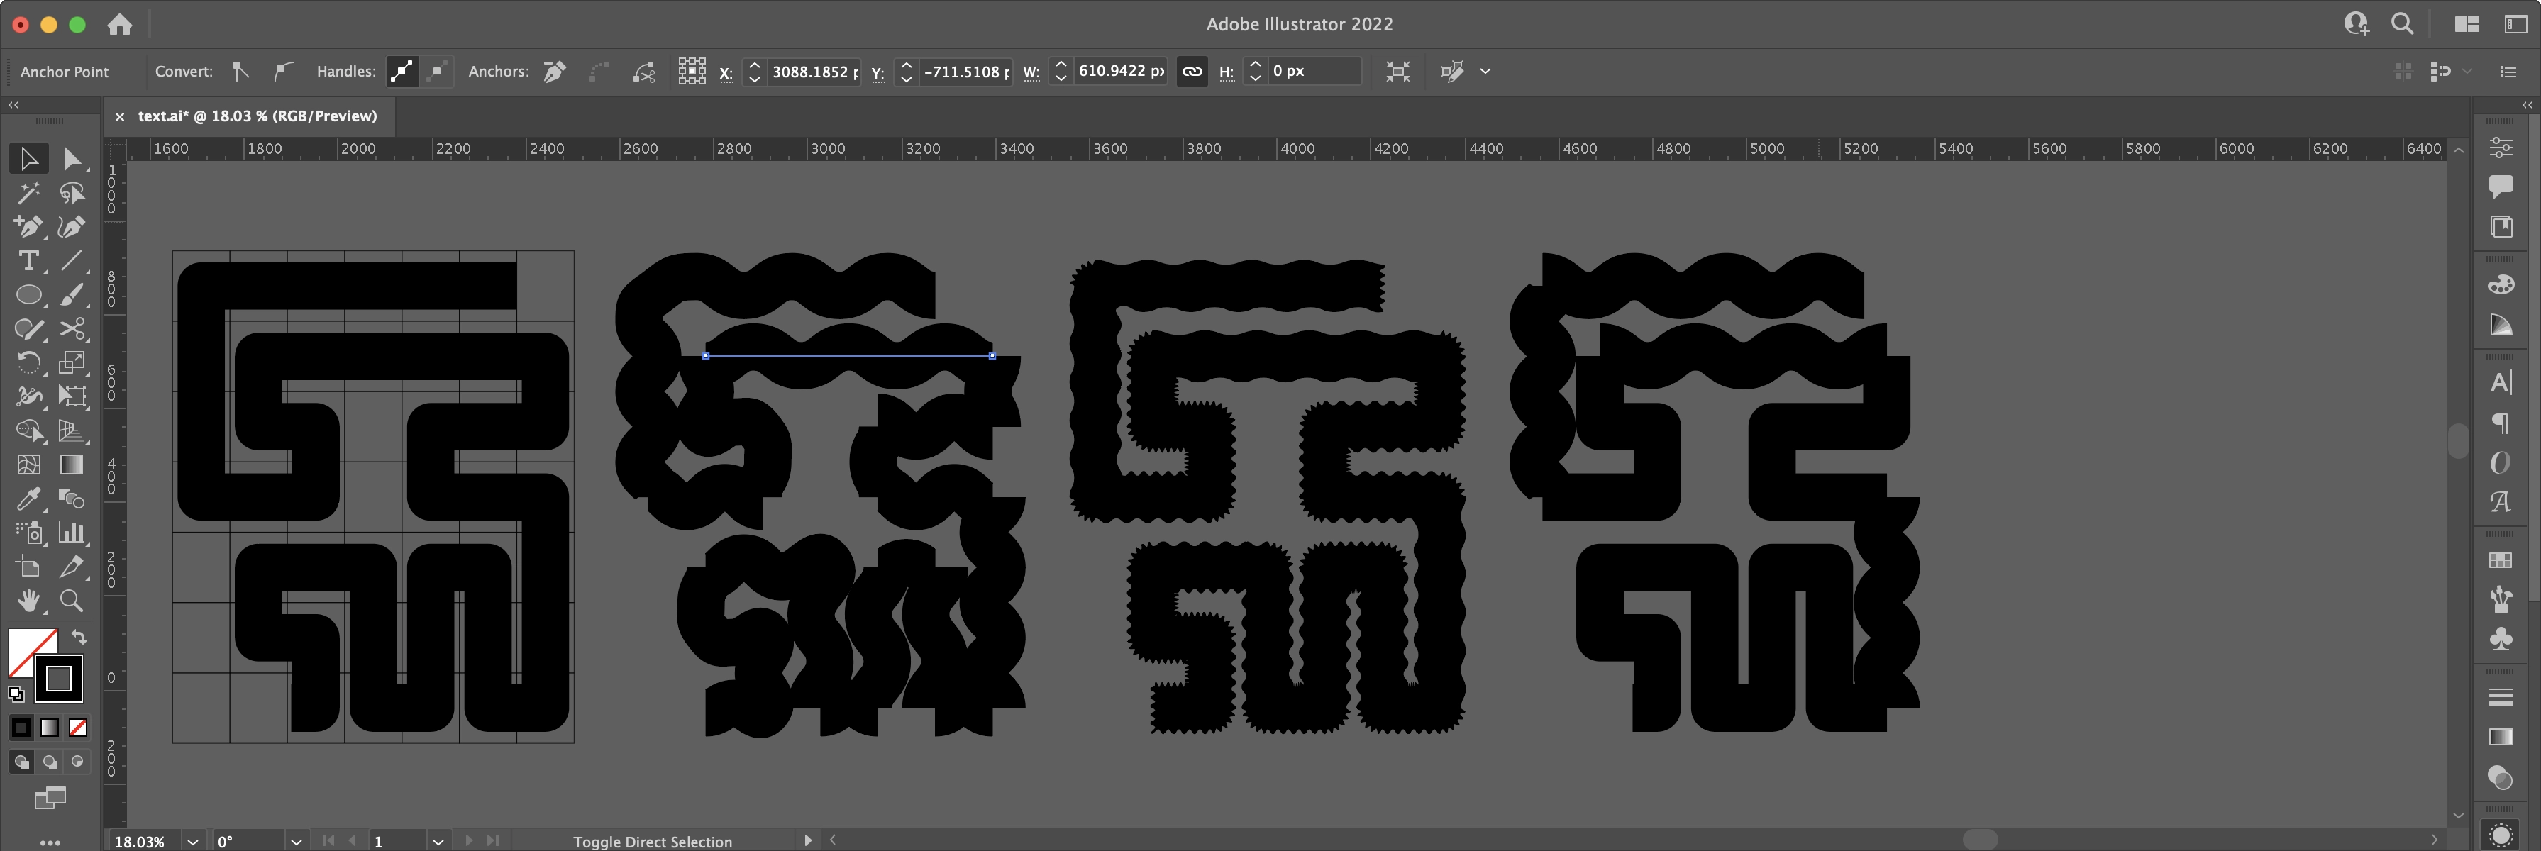The height and width of the screenshot is (851, 2541).
Task: Choose the Paintbrush tool
Action: click(x=71, y=294)
